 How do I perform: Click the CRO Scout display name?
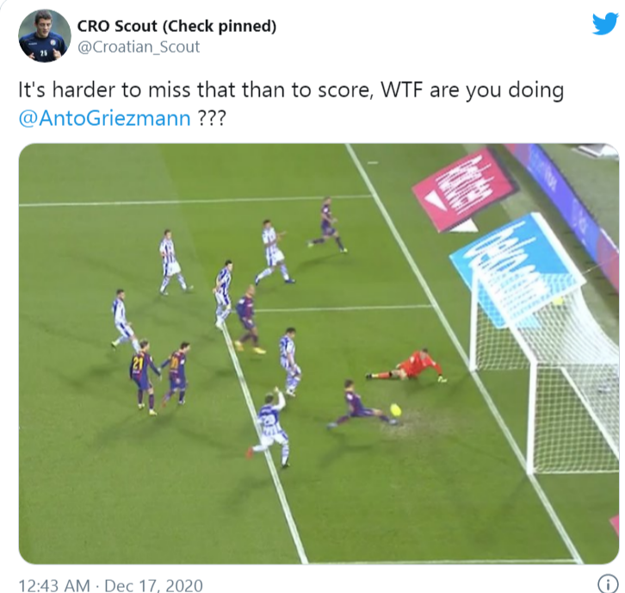pos(176,27)
